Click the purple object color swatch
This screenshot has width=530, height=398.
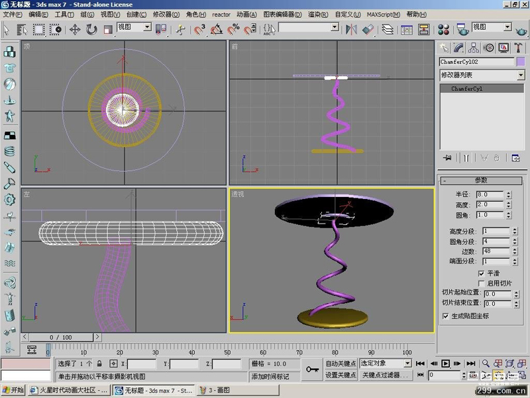click(x=521, y=62)
